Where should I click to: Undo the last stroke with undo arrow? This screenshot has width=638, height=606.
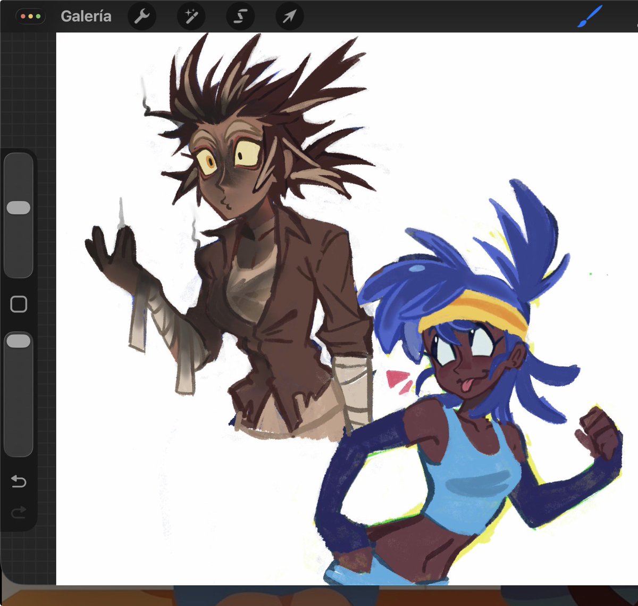pyautogui.click(x=19, y=482)
